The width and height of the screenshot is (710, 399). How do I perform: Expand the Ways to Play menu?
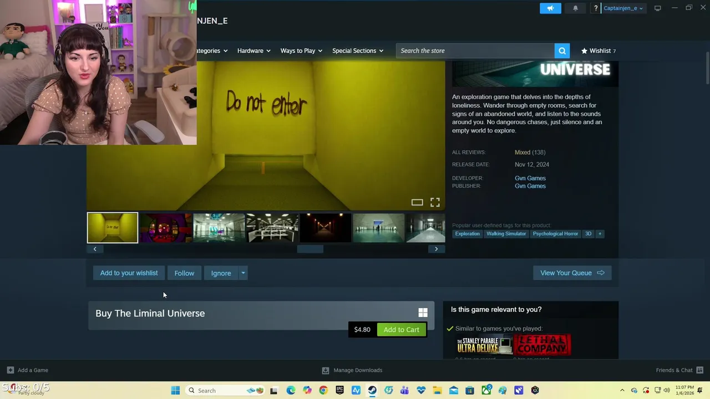(x=301, y=51)
